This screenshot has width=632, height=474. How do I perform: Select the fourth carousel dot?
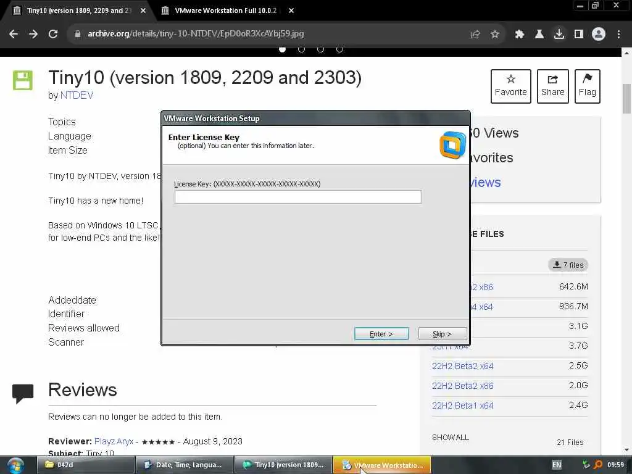pos(340,49)
